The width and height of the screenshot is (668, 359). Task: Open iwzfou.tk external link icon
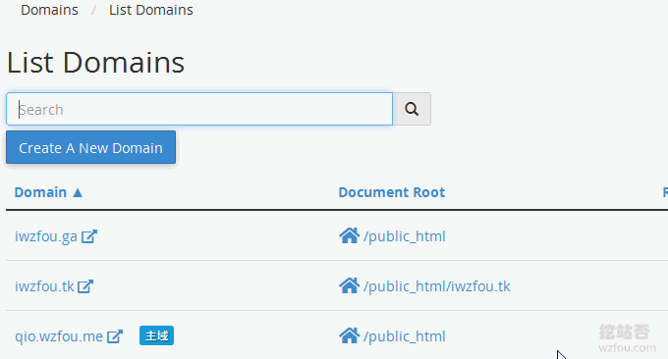click(x=85, y=286)
